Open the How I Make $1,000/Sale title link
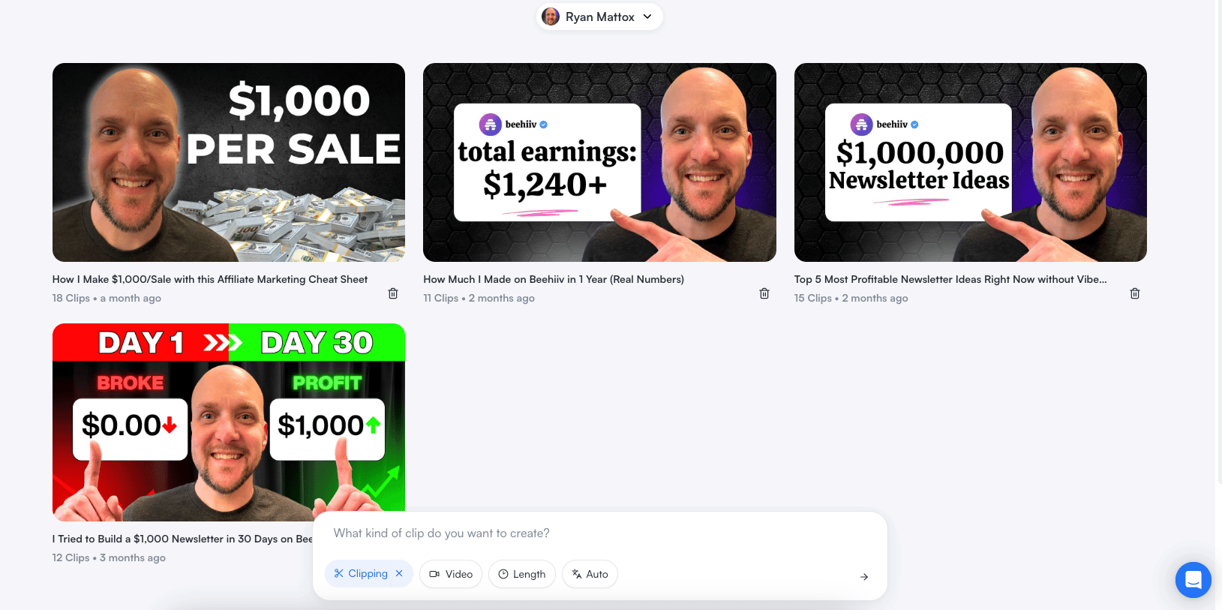 point(210,279)
